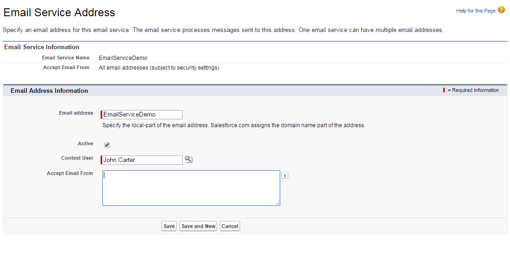Click the info icon beside Accept Email From box

(x=285, y=175)
